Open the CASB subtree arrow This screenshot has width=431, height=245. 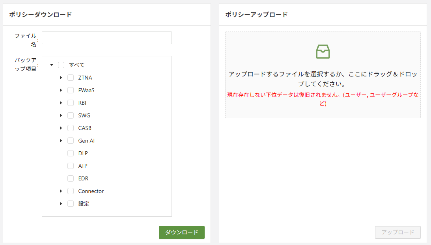click(61, 128)
